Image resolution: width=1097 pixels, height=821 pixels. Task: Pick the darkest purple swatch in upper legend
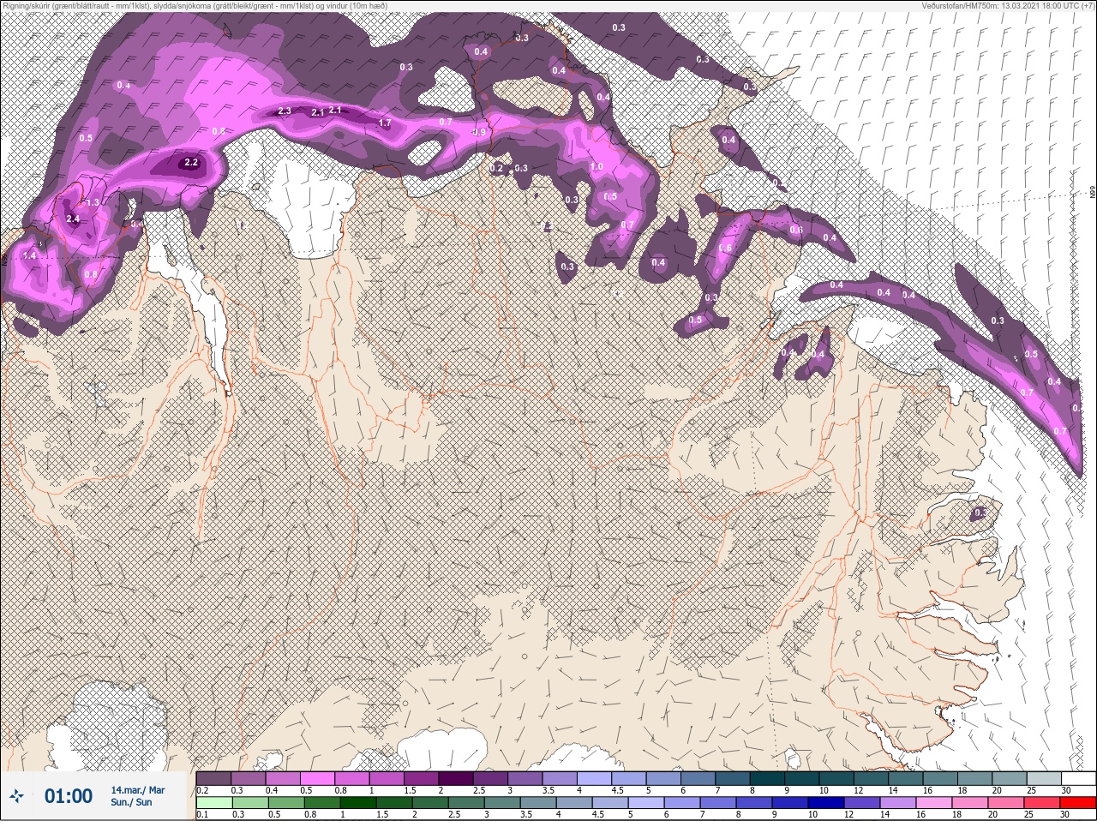[x=456, y=778]
